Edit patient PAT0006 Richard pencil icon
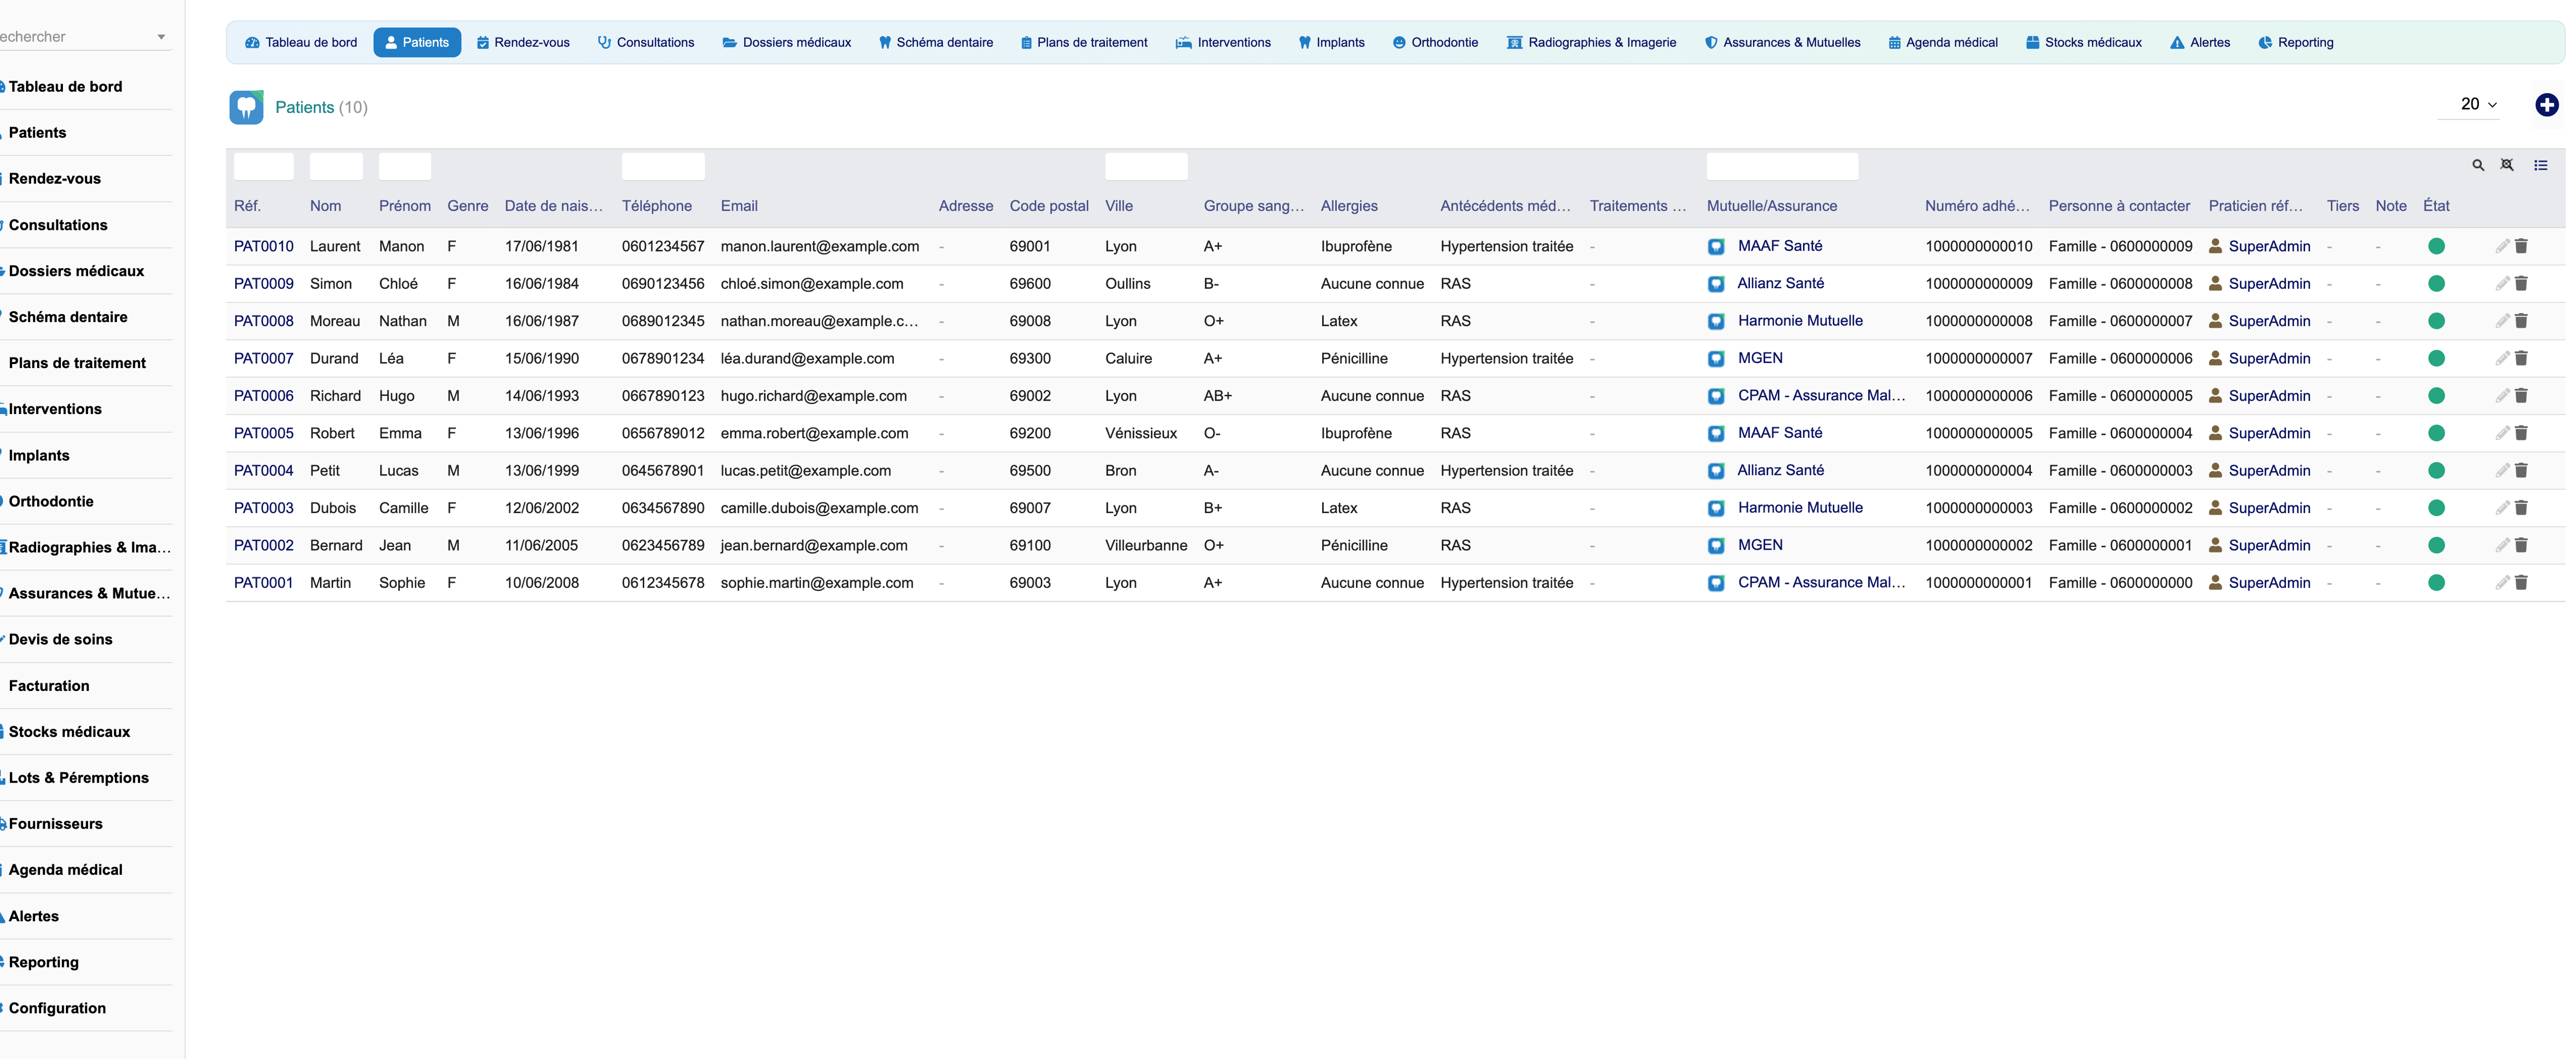 pos(2502,396)
